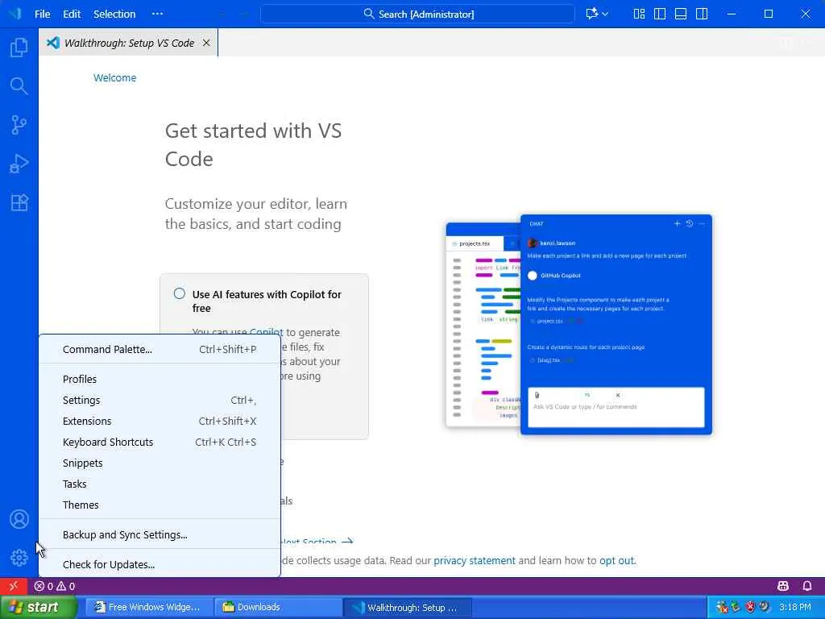Choose Tasks from the Manage menu

pos(160,484)
